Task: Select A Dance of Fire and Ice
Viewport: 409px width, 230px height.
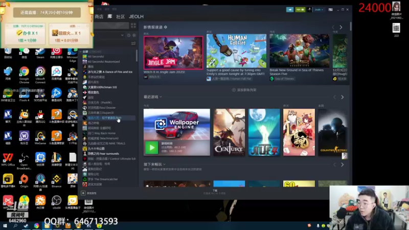Action: coord(109,72)
